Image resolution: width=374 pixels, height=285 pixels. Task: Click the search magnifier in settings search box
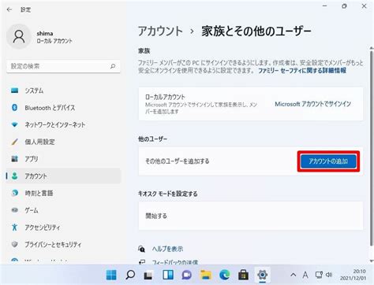pyautogui.click(x=113, y=66)
